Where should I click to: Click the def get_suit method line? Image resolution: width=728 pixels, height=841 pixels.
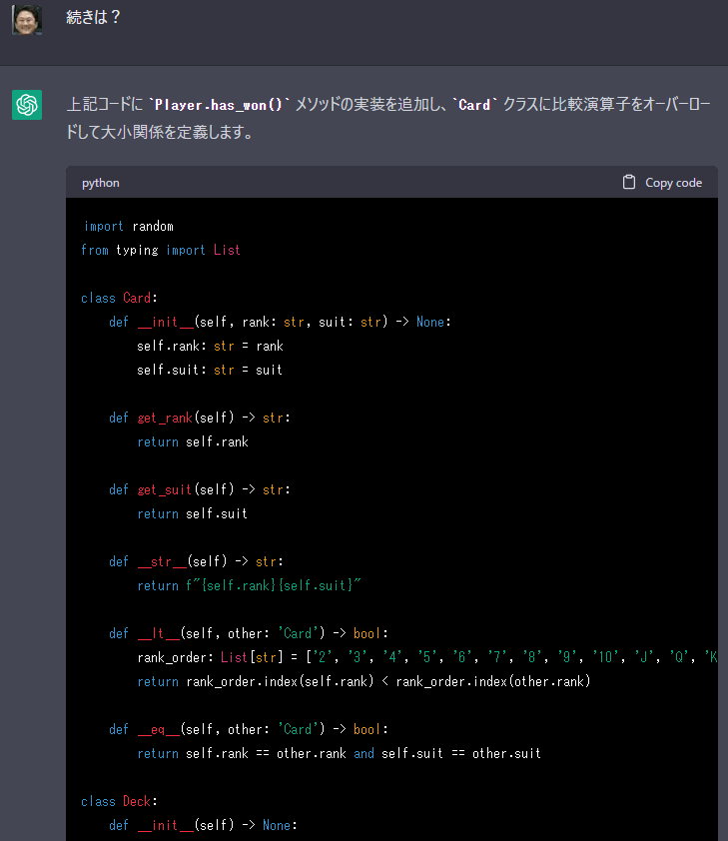pyautogui.click(x=200, y=489)
